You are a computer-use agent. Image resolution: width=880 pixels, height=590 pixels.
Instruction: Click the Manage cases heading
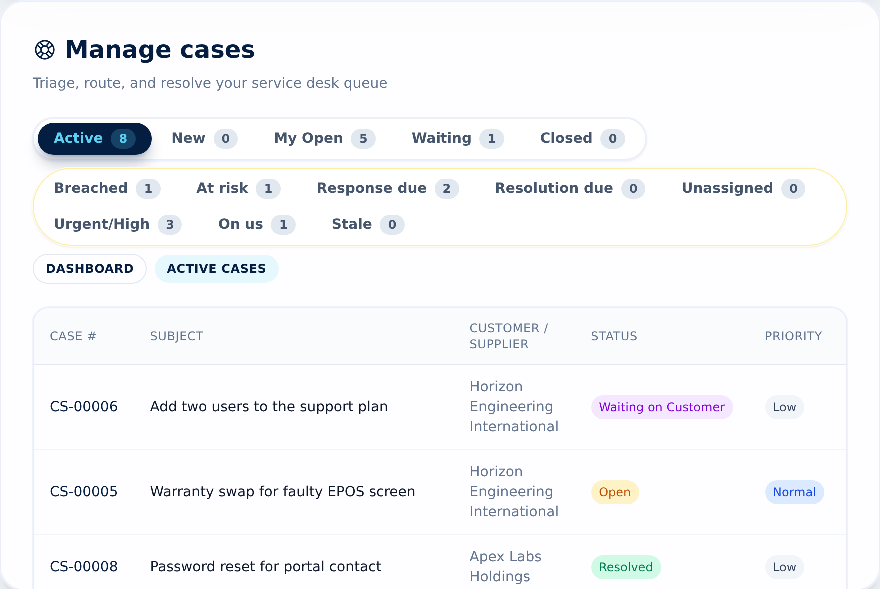click(160, 50)
